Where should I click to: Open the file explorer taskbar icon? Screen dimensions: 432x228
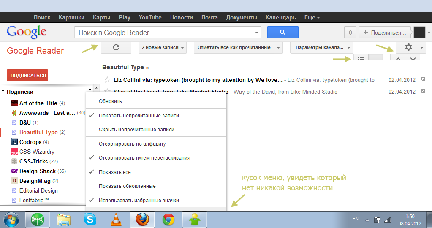64,220
